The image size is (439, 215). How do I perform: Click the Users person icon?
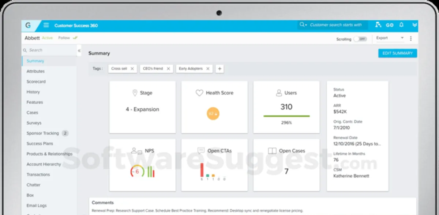click(279, 93)
